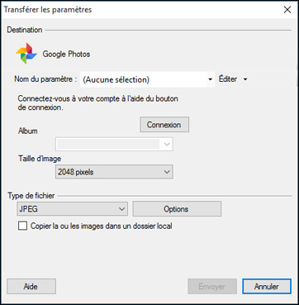
Task: Click the Envoyer button
Action: coord(212,286)
